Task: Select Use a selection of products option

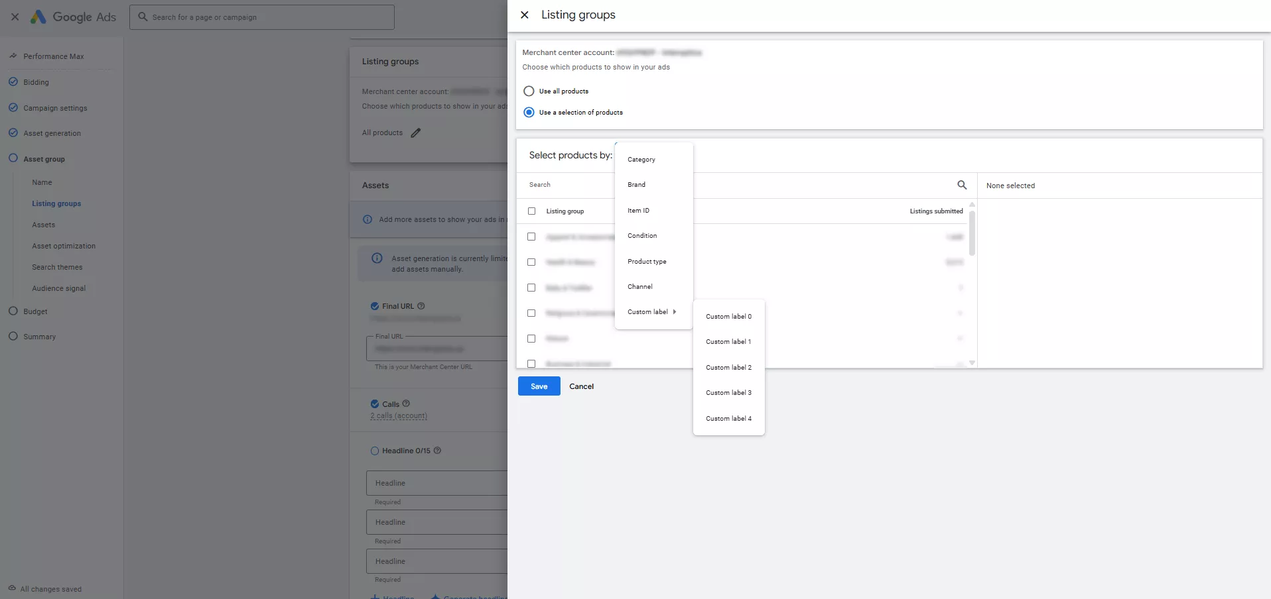Action: [x=529, y=113]
